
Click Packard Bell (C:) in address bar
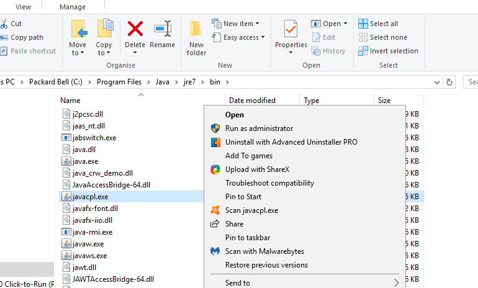tap(56, 82)
